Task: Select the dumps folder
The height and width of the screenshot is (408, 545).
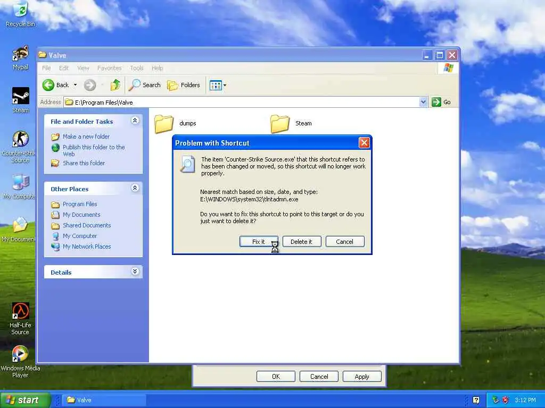Action: 176,123
